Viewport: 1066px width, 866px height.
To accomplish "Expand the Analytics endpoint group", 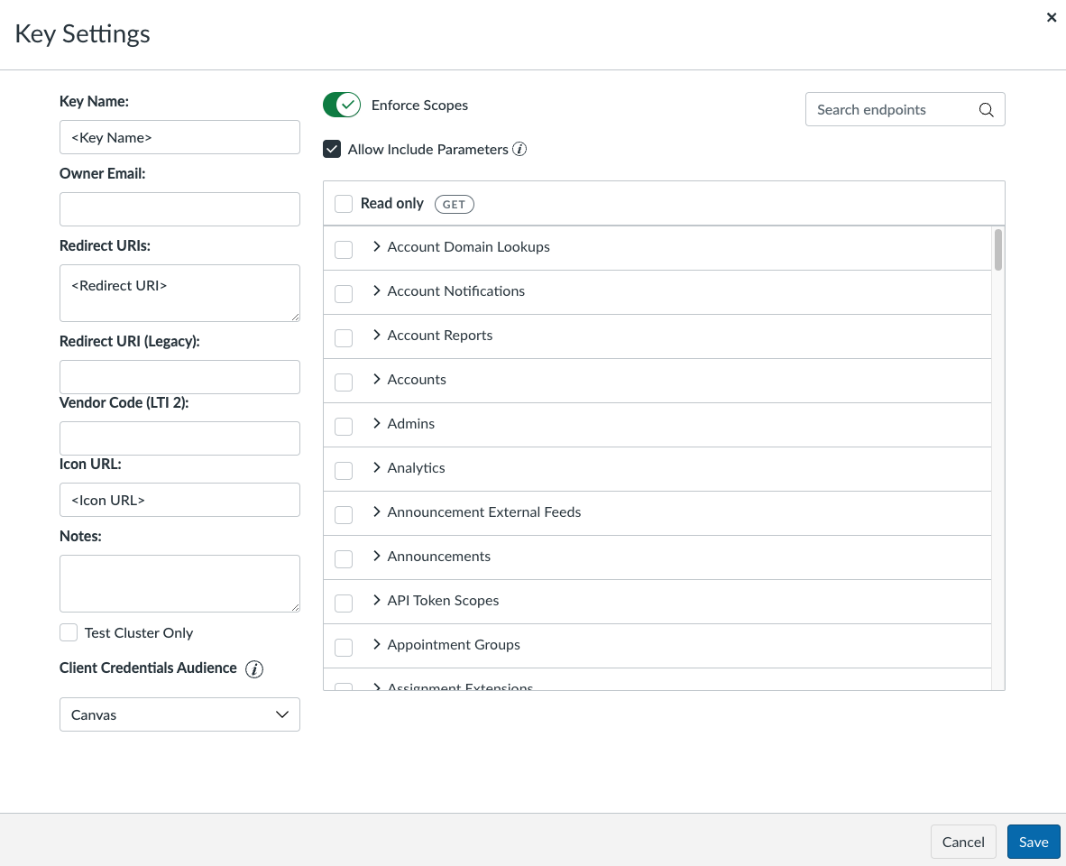I will (376, 469).
